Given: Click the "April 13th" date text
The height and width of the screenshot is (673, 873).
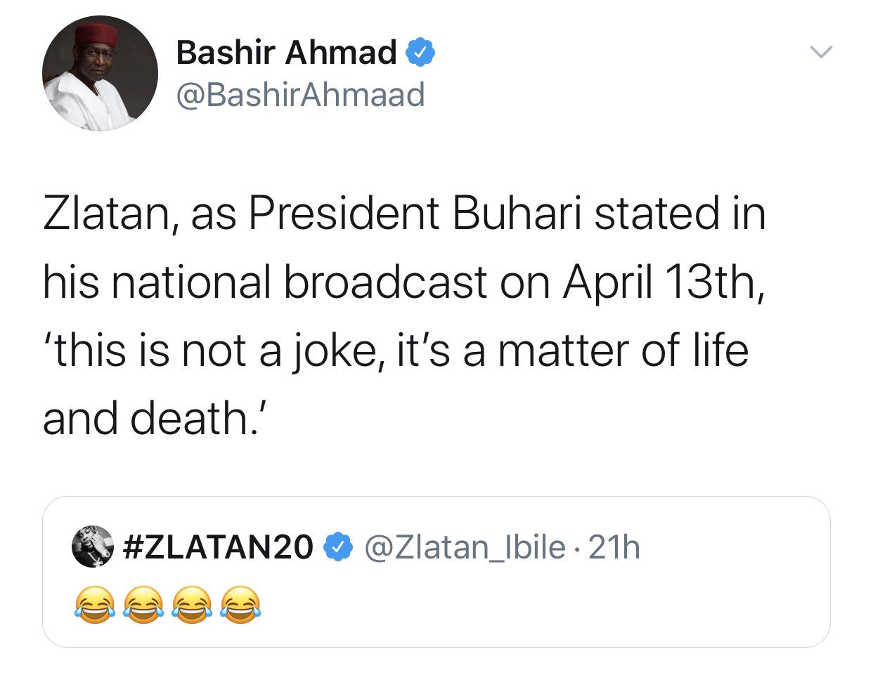Looking at the screenshot, I should (661, 282).
